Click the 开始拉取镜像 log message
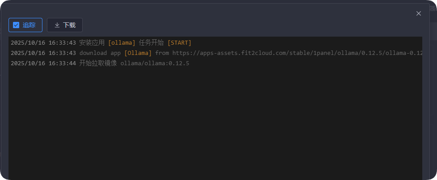437x180 pixels. pyautogui.click(x=98, y=63)
